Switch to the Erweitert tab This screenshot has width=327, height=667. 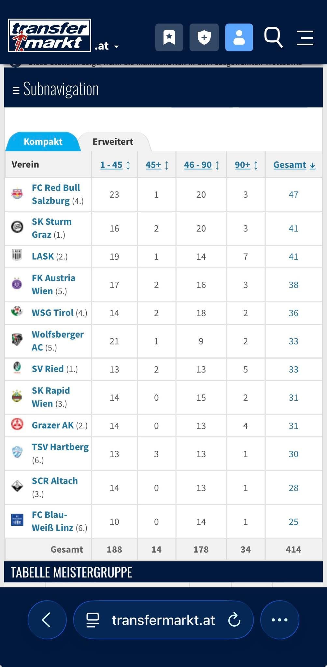pyautogui.click(x=113, y=142)
